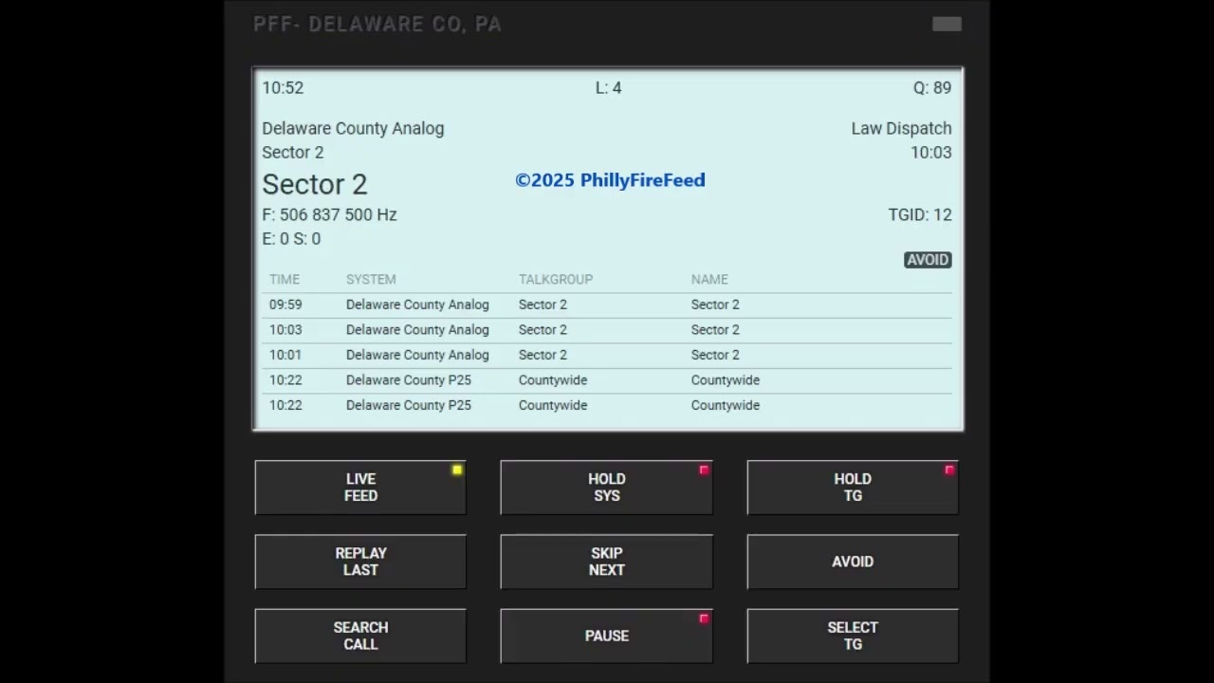Open SELECT TG
This screenshot has width=1214, height=683.
tap(853, 636)
